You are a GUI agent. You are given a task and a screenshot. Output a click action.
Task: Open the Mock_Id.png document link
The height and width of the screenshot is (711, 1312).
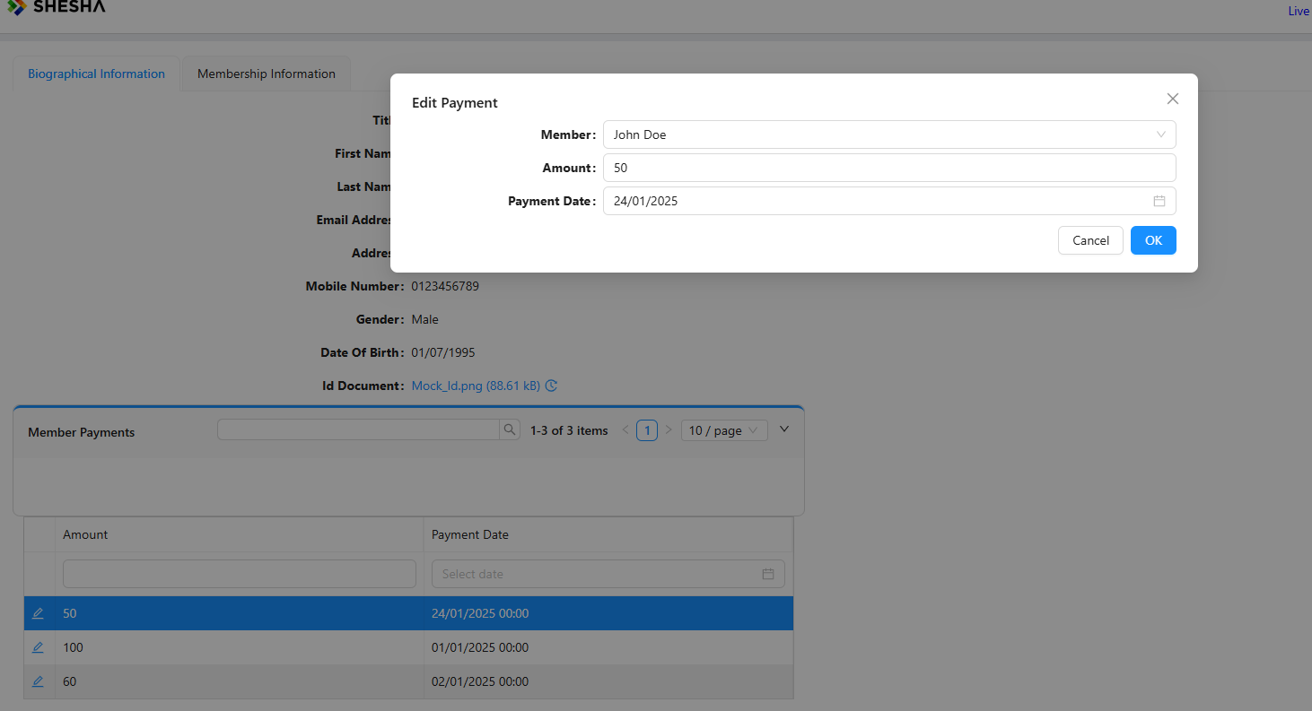coord(476,386)
